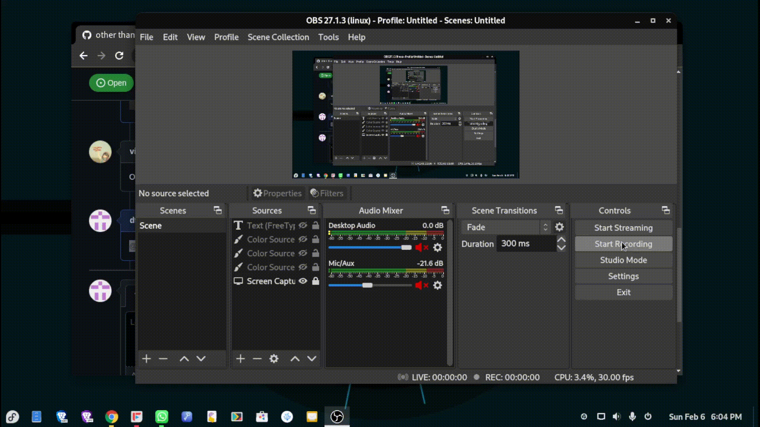Decrease the transition duration with the down arrow
The image size is (760, 427).
click(561, 248)
